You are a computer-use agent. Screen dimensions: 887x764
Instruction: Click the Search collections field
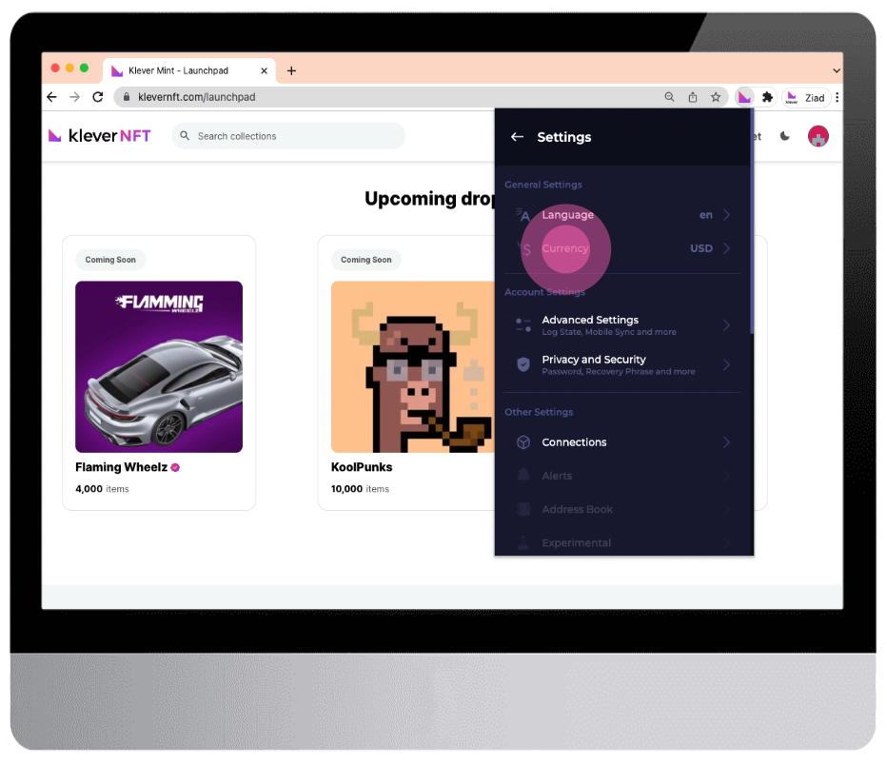tap(286, 136)
